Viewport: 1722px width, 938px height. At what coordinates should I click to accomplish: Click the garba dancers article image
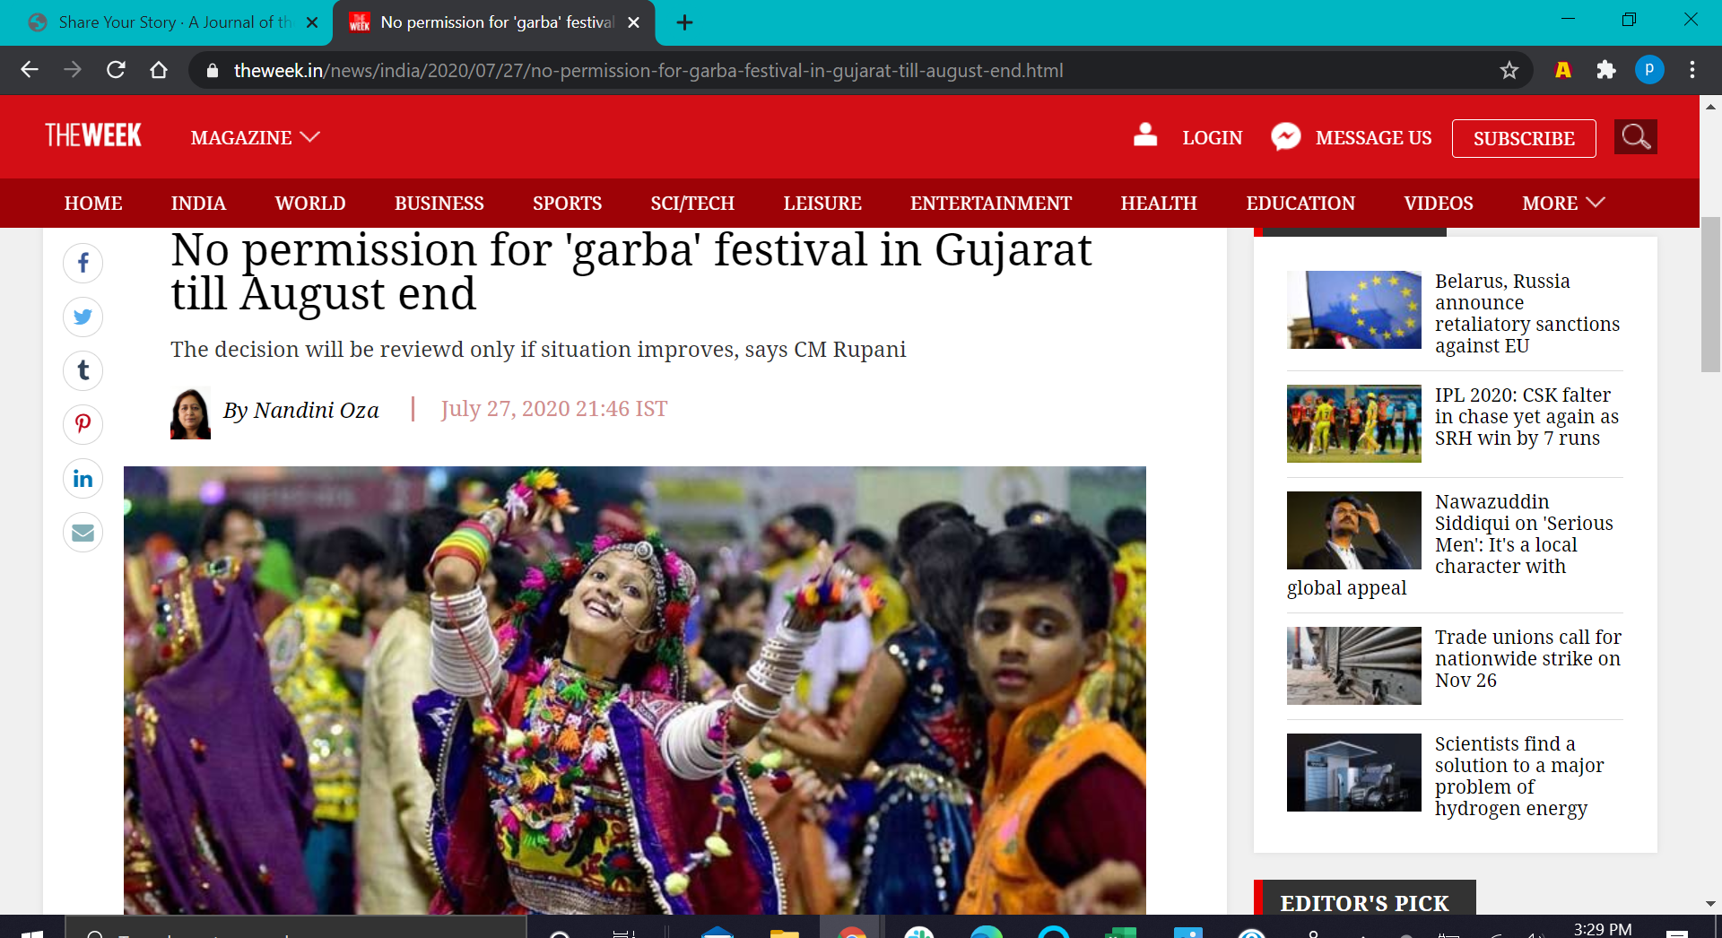pyautogui.click(x=634, y=689)
